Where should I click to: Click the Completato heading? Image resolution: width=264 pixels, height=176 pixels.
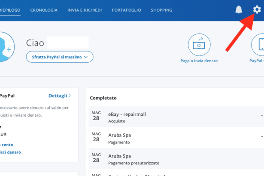[x=103, y=98]
